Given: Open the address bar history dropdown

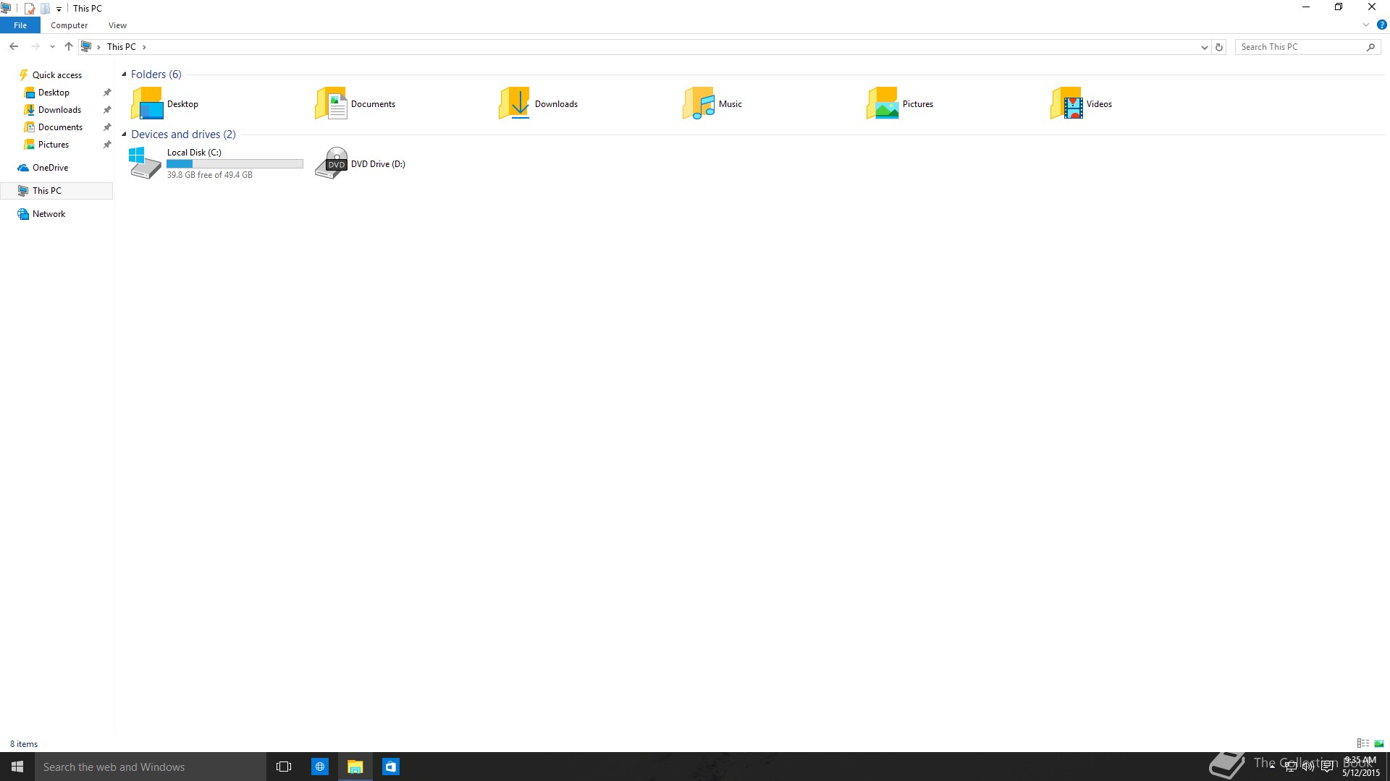Looking at the screenshot, I should (1204, 47).
